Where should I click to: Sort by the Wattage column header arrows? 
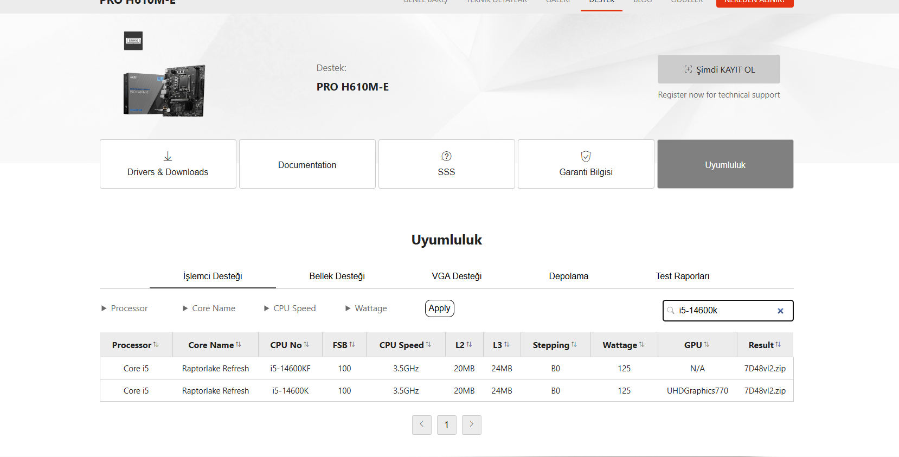641,345
